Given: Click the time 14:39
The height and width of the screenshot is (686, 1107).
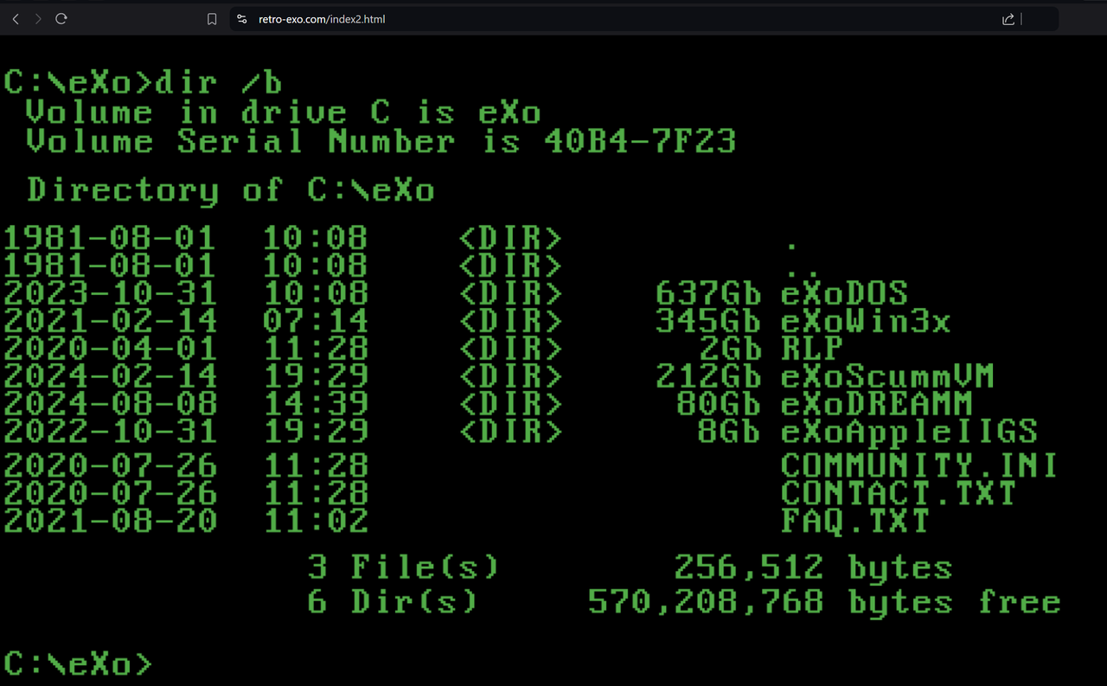Looking at the screenshot, I should click(316, 403).
